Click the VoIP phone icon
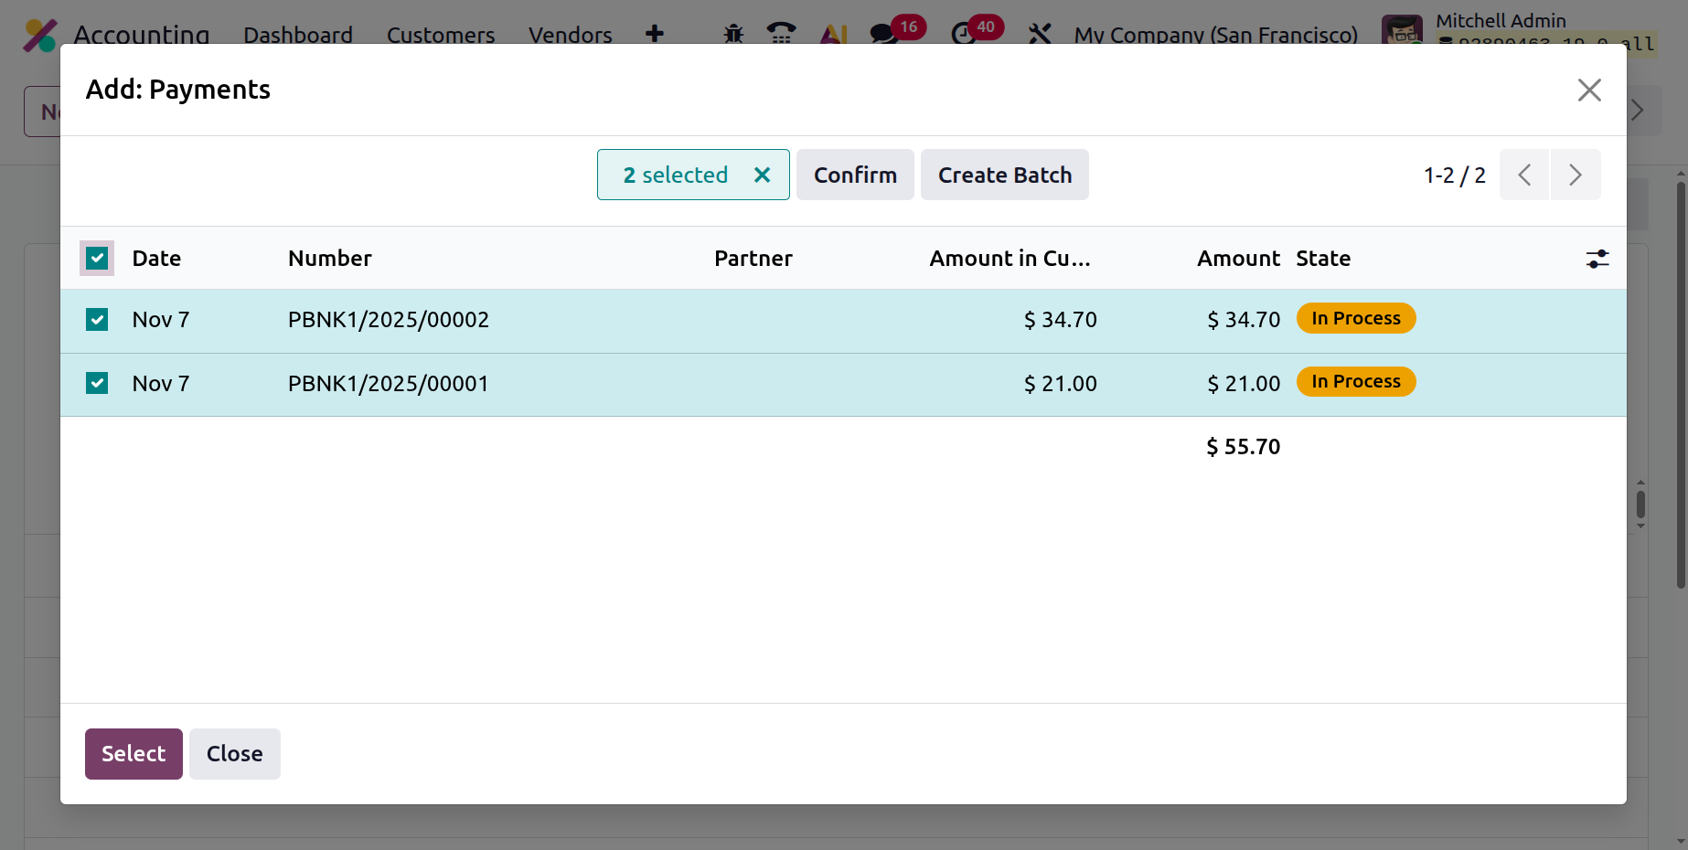This screenshot has width=1688, height=850. click(x=781, y=34)
